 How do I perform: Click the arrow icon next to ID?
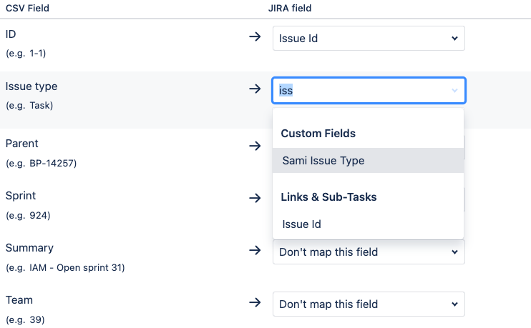255,37
